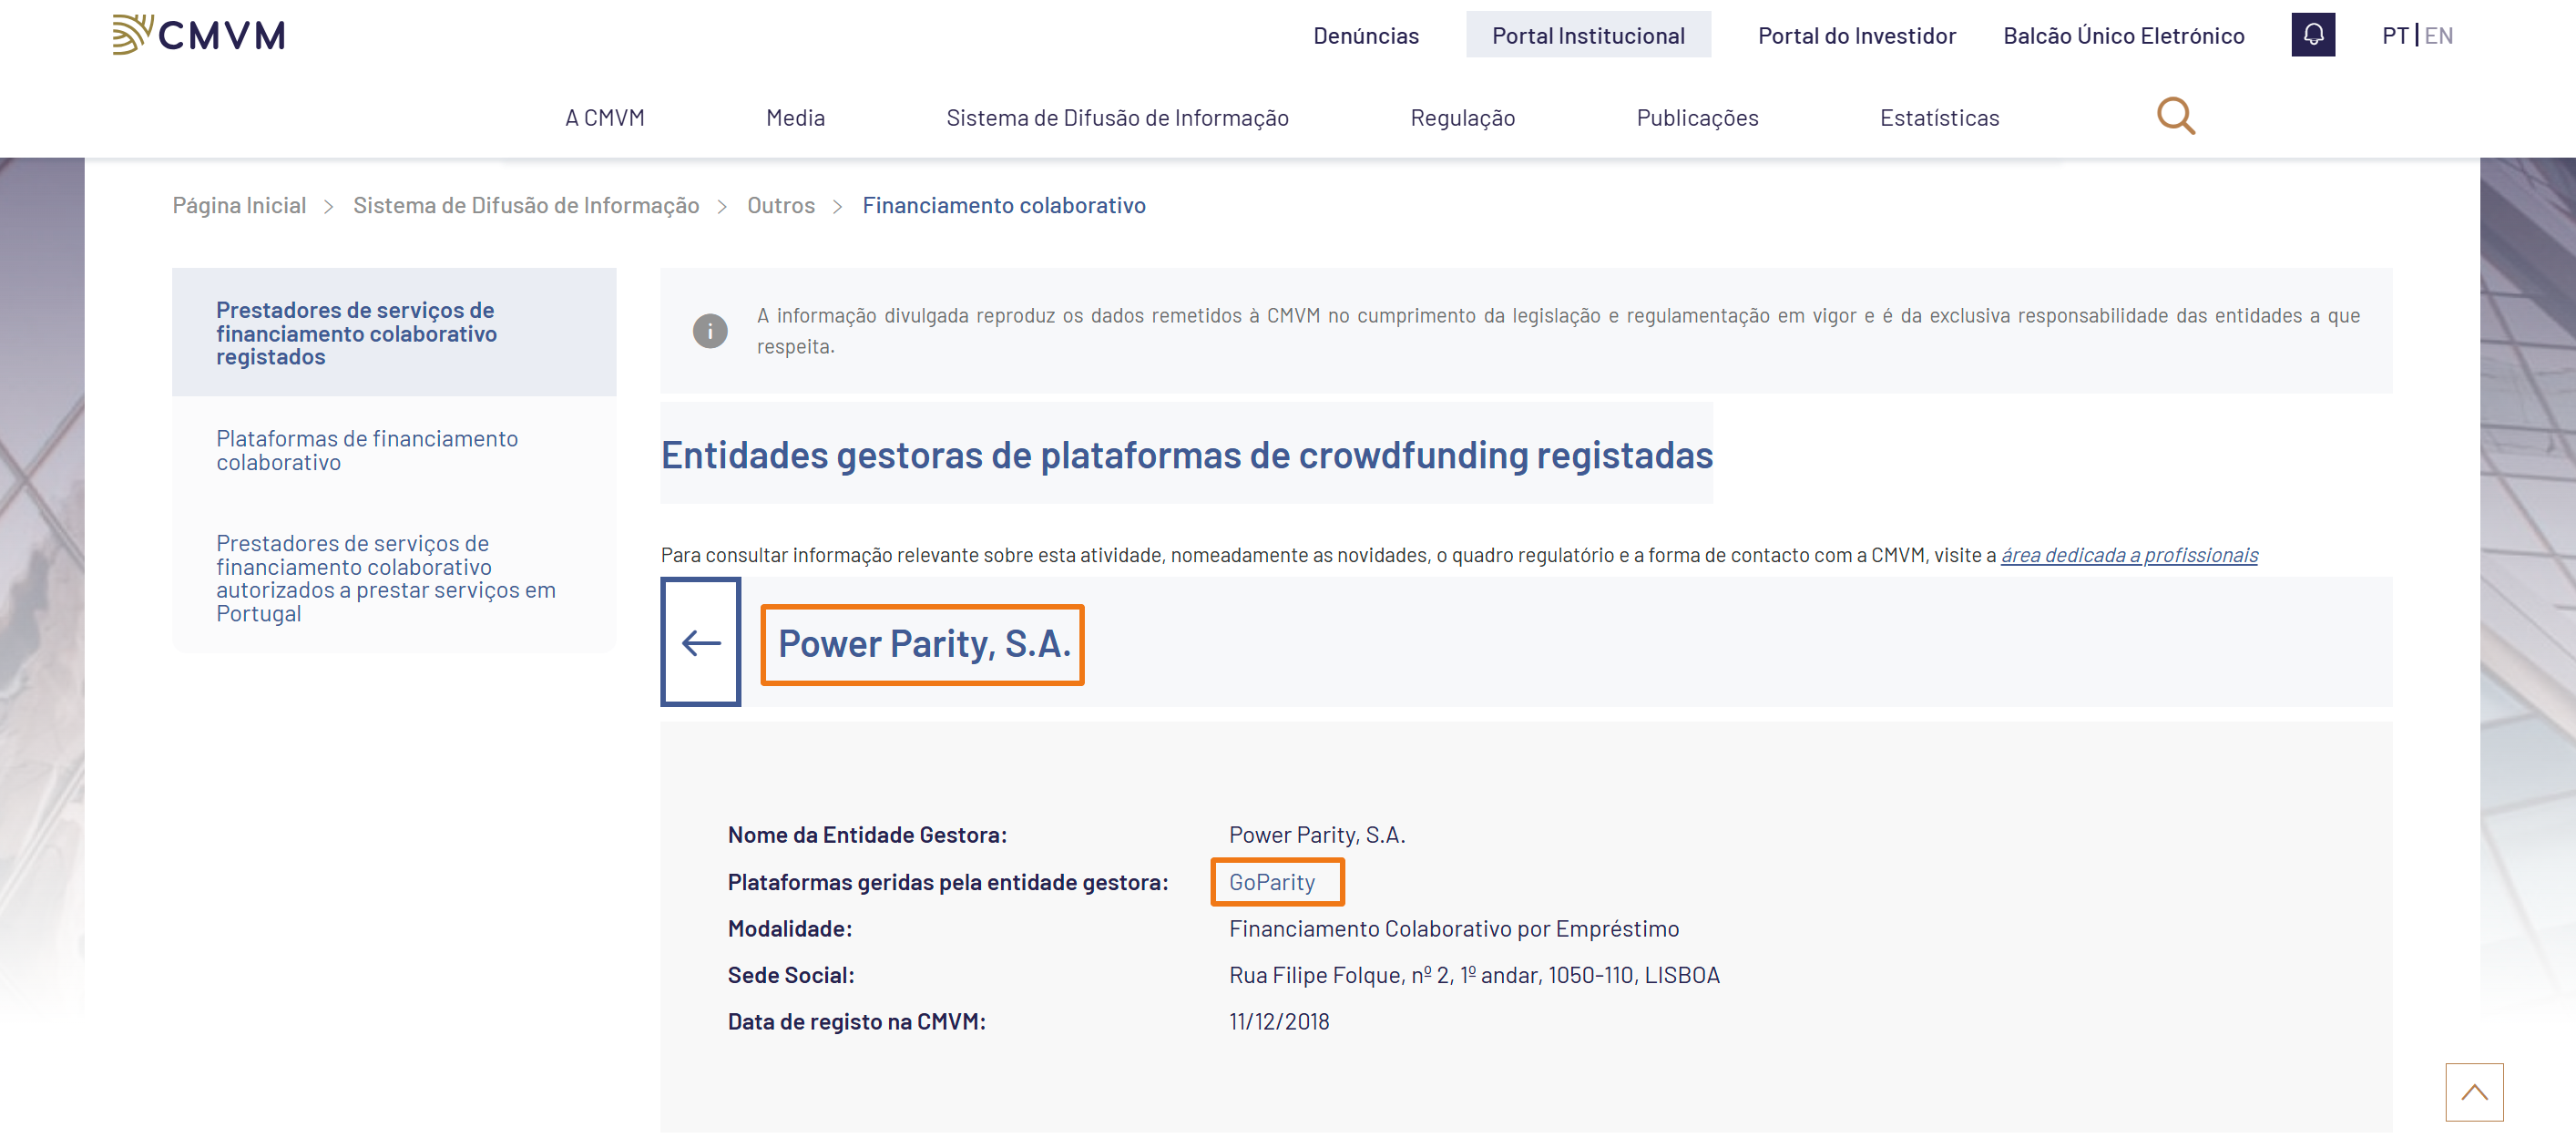Click the information circle icon
The width and height of the screenshot is (2576, 1148).
coord(710,331)
